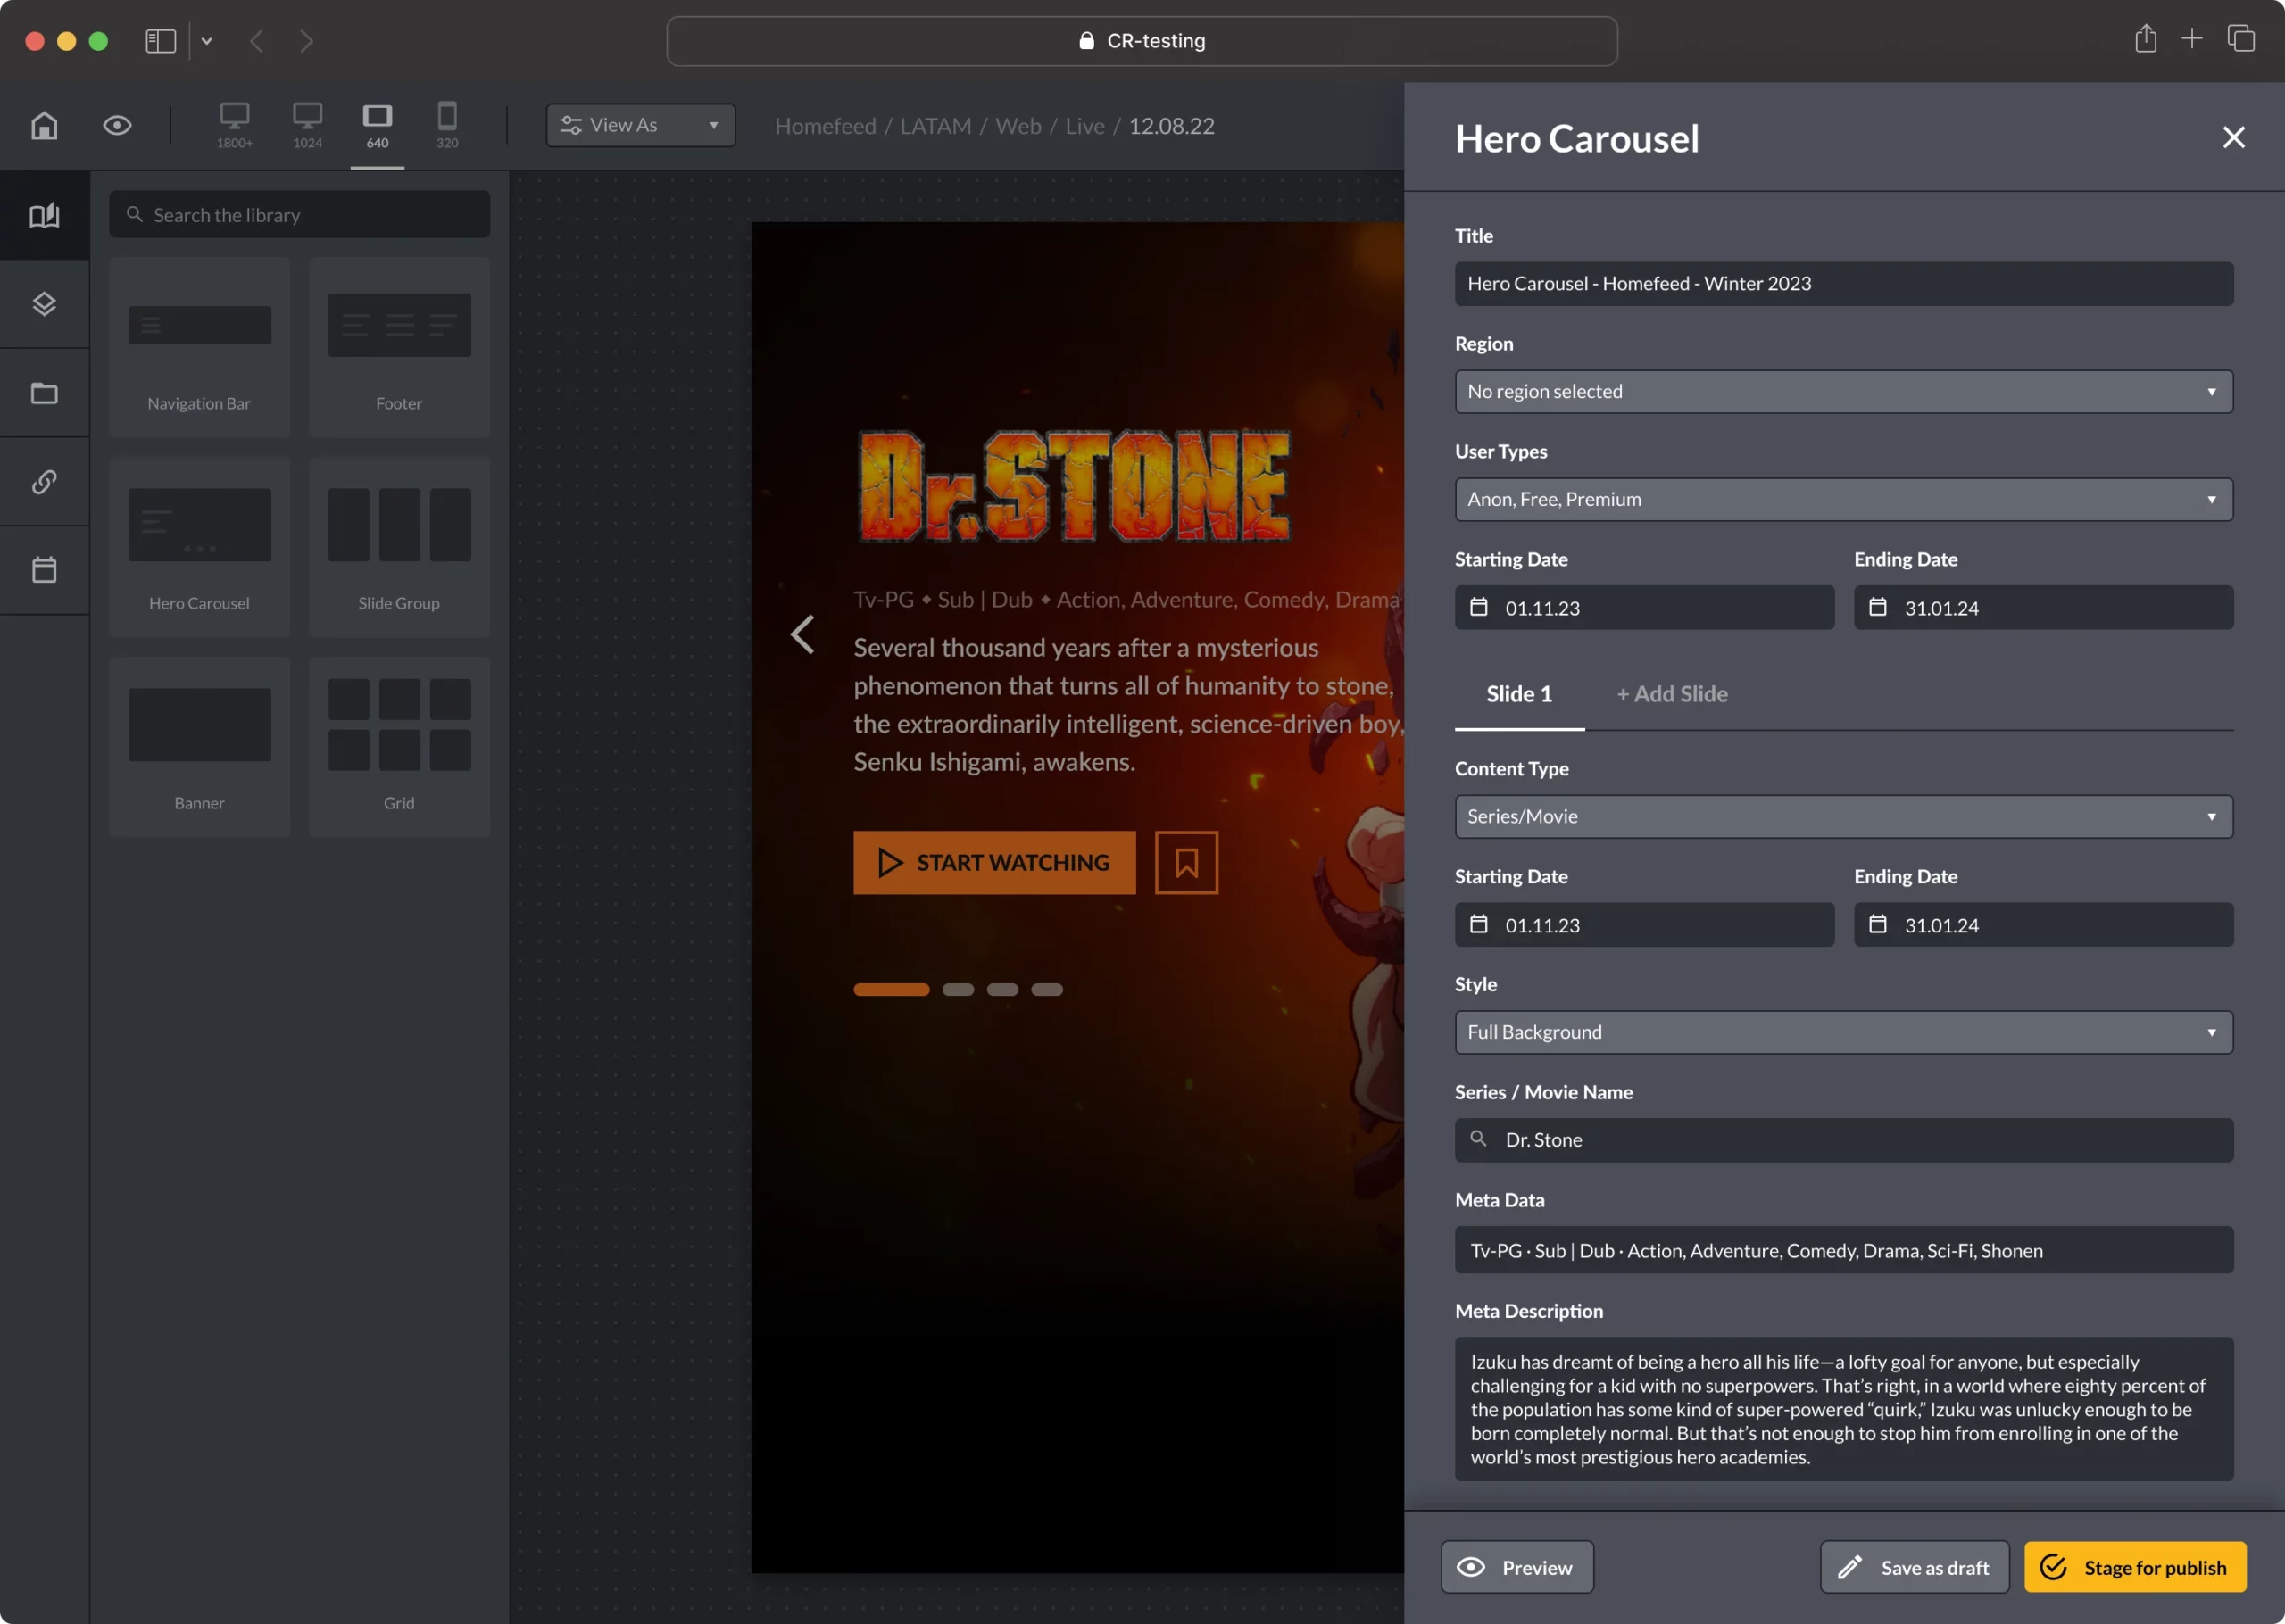Edit the Meta Data field
This screenshot has width=2285, height=1624.
(1843, 1250)
